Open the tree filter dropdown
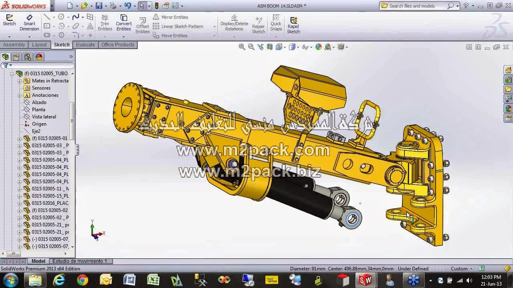Image resolution: width=513 pixels, height=288 pixels. click(10, 65)
